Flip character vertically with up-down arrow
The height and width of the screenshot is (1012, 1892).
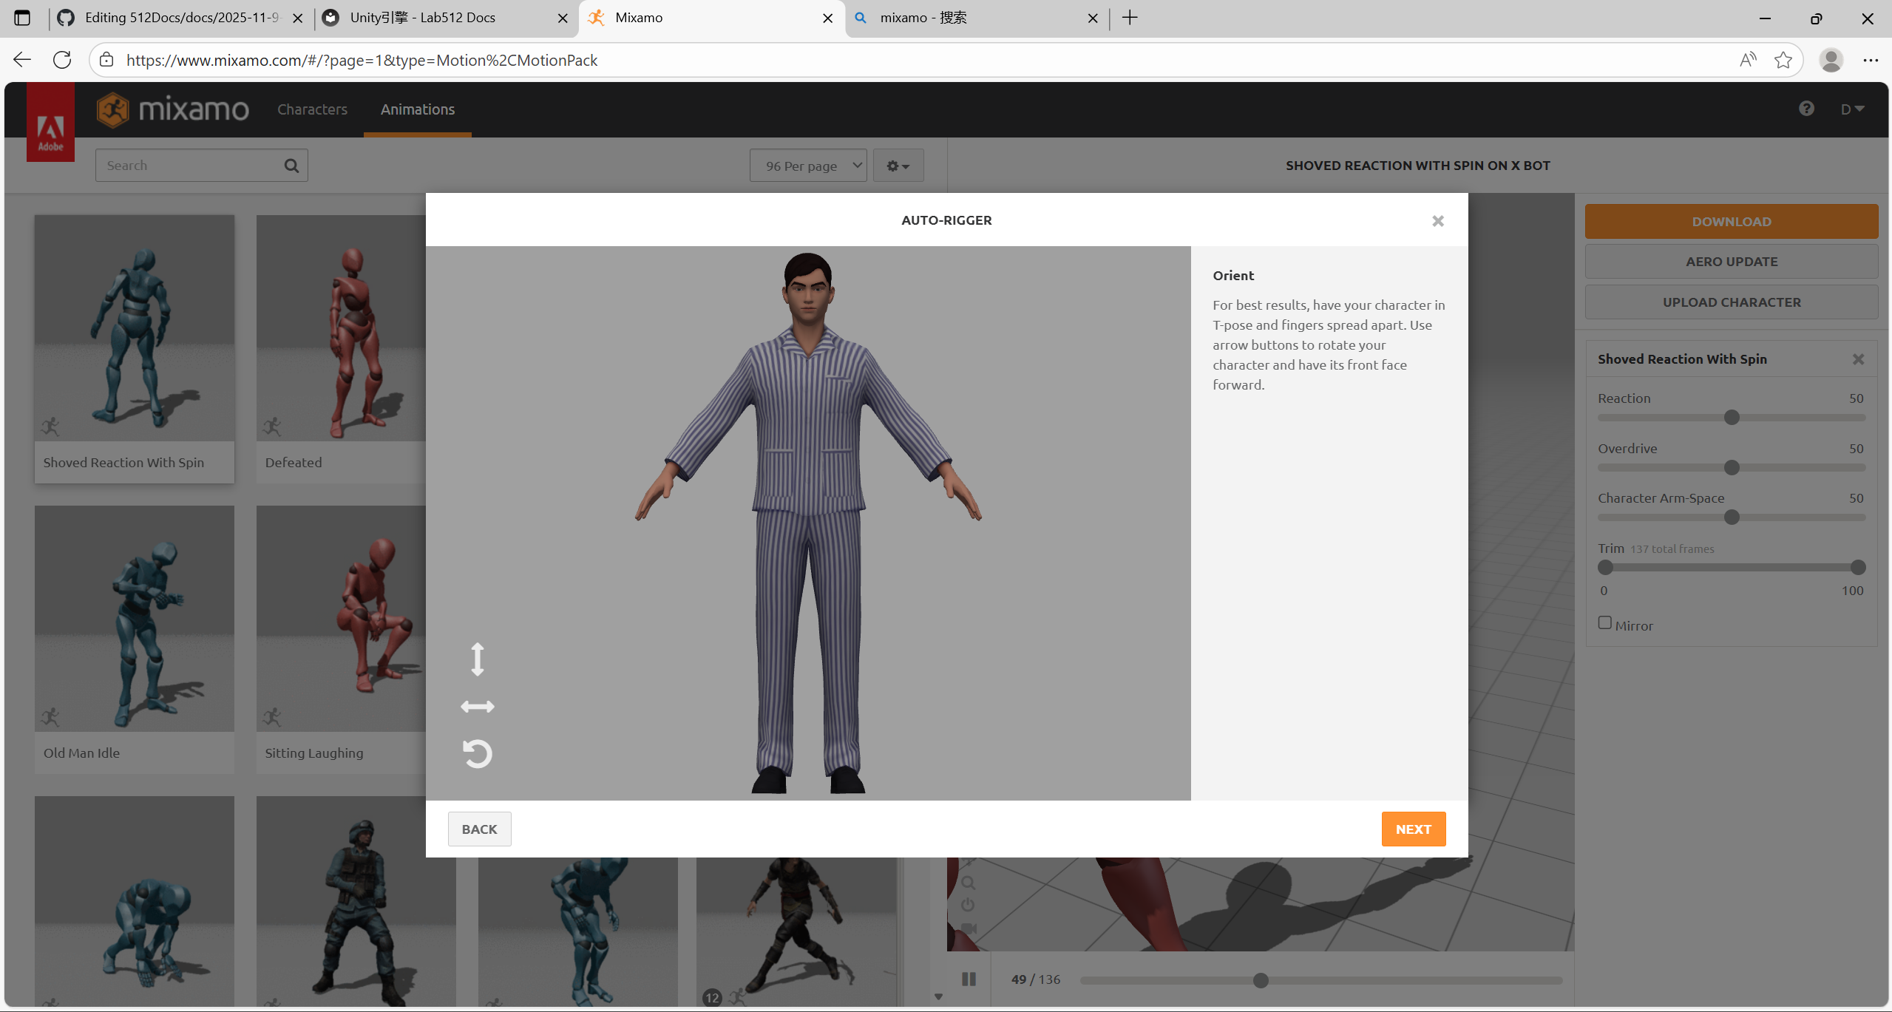coord(477,659)
